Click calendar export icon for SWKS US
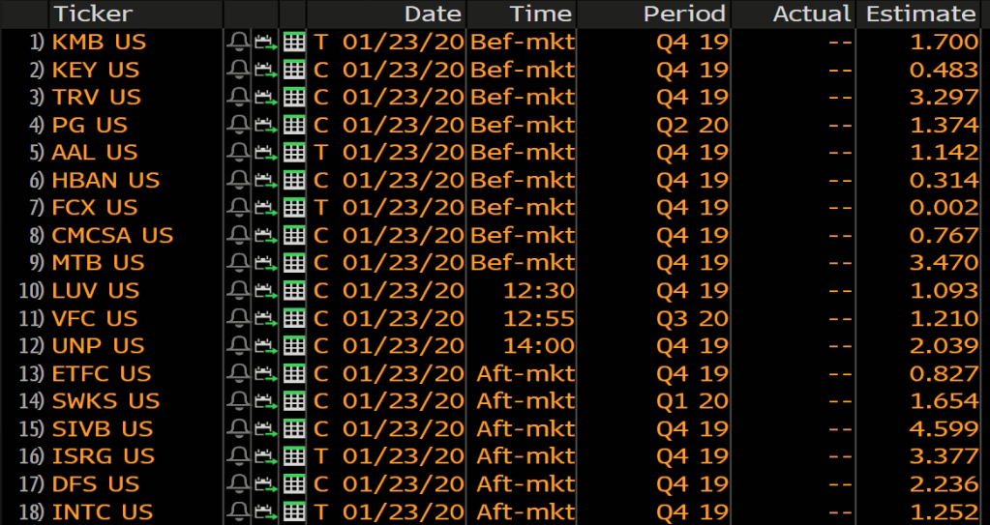Viewport: 990px width, 525px height. tap(266, 401)
